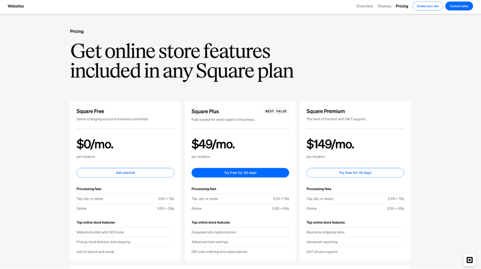Click the 2.4% + 15¢ fee value
481x269 pixels.
pyautogui.click(x=396, y=199)
